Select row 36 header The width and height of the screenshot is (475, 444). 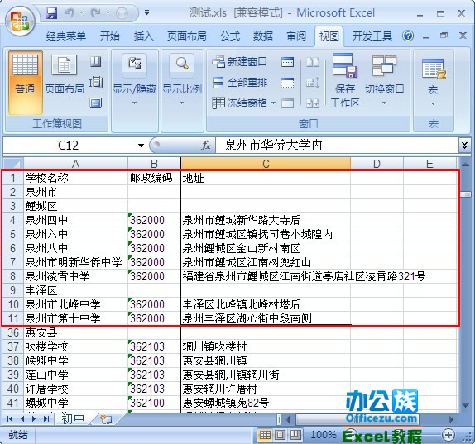[x=13, y=332]
